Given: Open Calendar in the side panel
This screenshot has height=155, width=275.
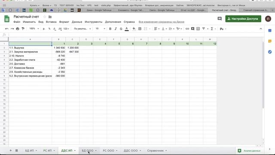Looking at the screenshot, I should 270,31.
